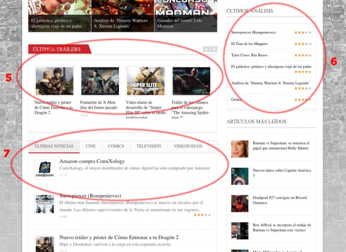The image size is (346, 252).
Task: Show next trailers with right arrow
Action: click(214, 49)
